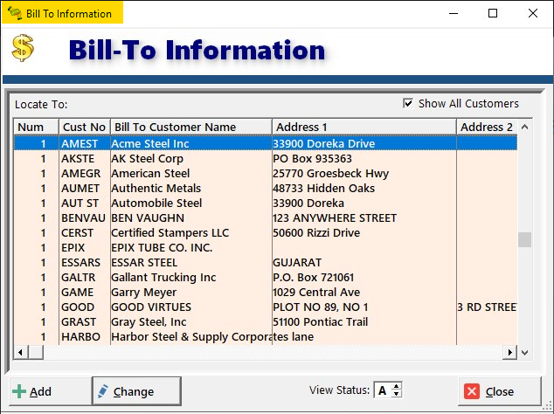Click the horizontal scroll right arrow

pos(509,352)
